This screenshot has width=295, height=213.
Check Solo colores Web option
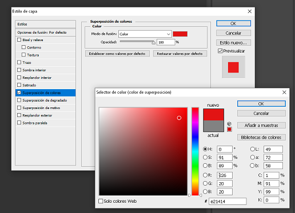coord(101,201)
